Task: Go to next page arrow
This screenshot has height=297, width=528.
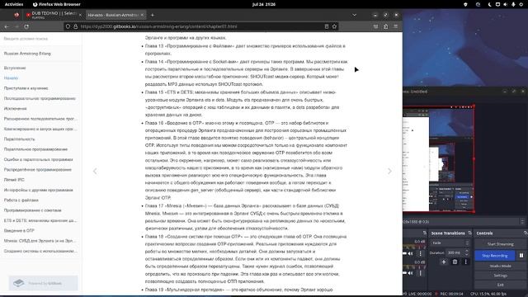Action: click(389, 171)
